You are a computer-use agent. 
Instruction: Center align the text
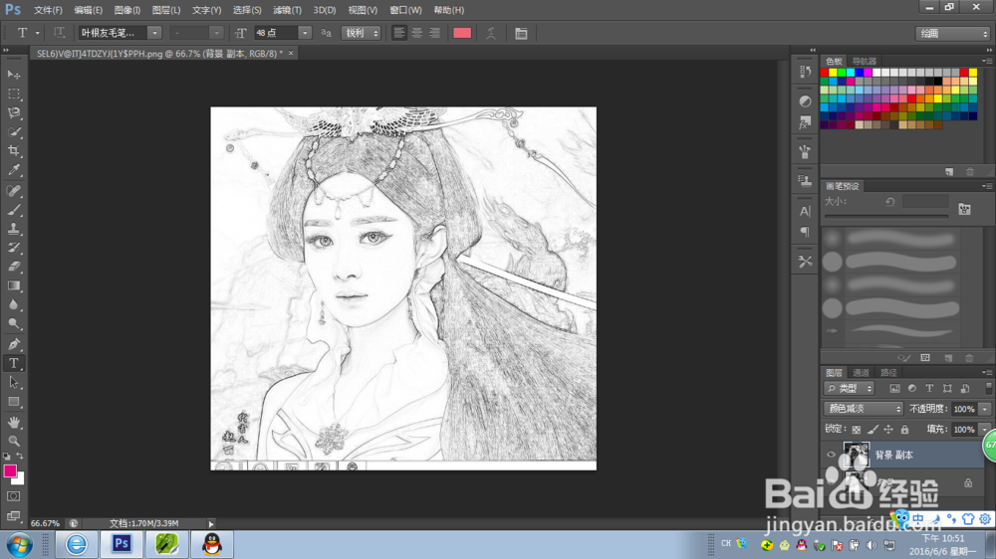coord(416,33)
